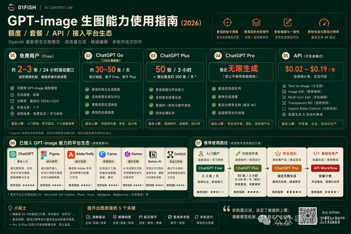Screen dimensions: 351x234
Task: Click the crosshair icon above 更强的指令理解
Action: pyautogui.click(x=227, y=22)
